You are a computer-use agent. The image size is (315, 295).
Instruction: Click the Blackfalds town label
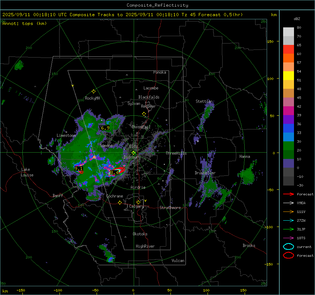[x=149, y=97]
